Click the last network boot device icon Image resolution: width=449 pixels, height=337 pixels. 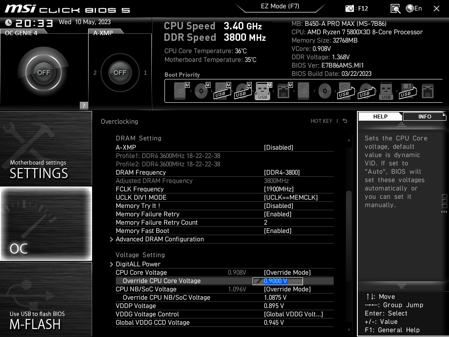(x=428, y=91)
